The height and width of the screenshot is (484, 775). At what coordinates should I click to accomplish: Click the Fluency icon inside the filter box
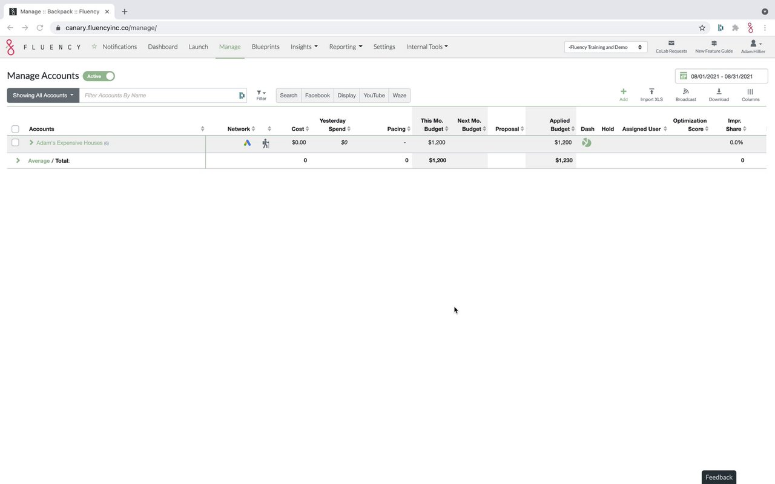point(242,96)
